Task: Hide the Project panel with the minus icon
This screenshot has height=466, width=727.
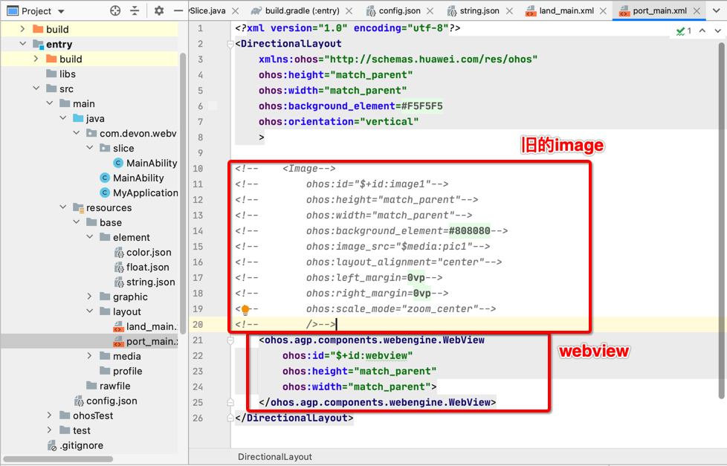Action: pyautogui.click(x=179, y=11)
